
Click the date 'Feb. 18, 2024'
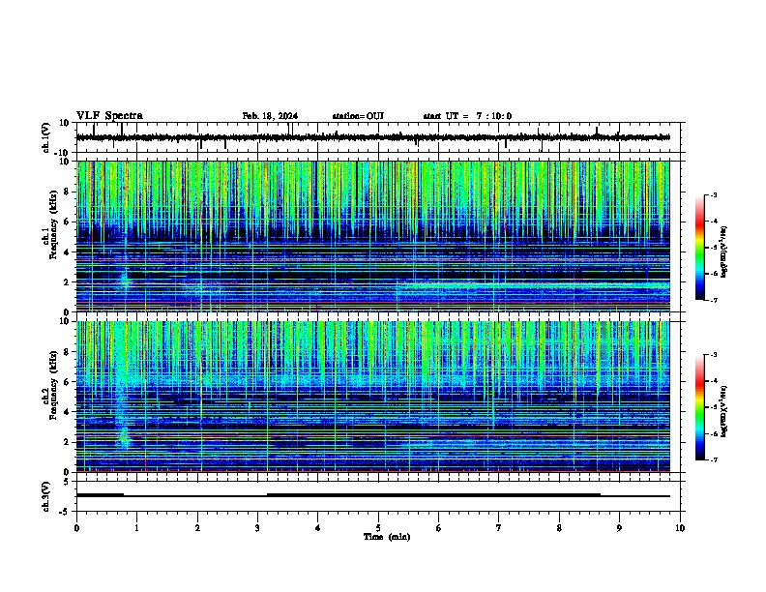[x=270, y=116]
